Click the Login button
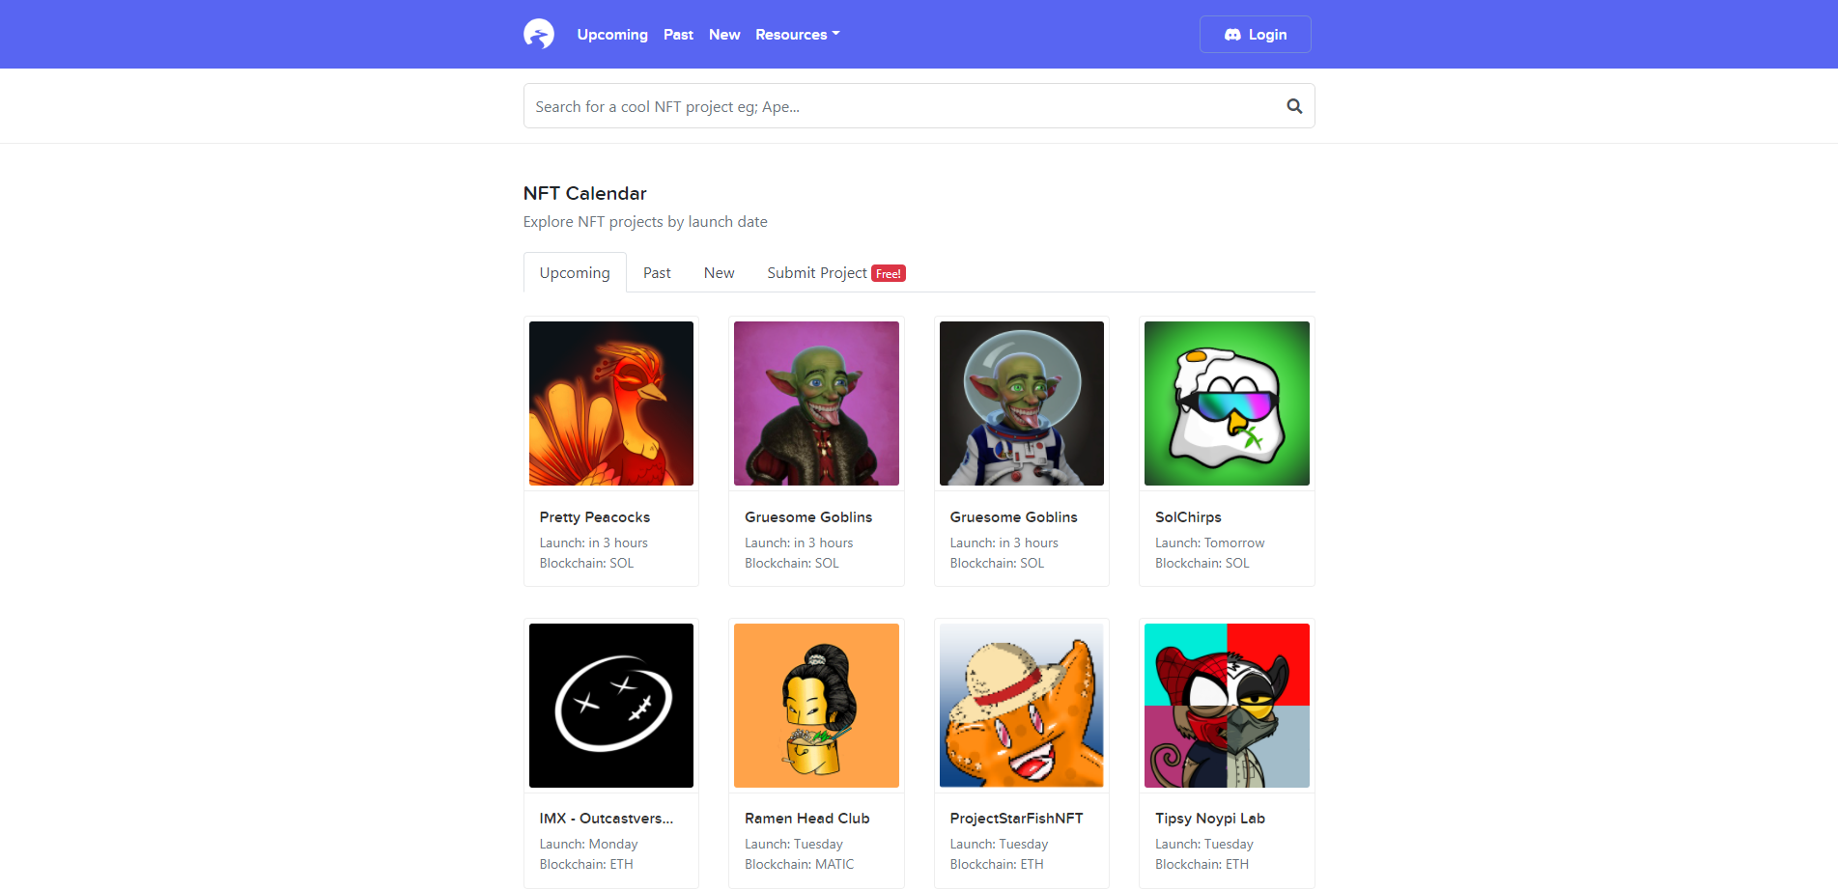The width and height of the screenshot is (1838, 890). tap(1255, 34)
